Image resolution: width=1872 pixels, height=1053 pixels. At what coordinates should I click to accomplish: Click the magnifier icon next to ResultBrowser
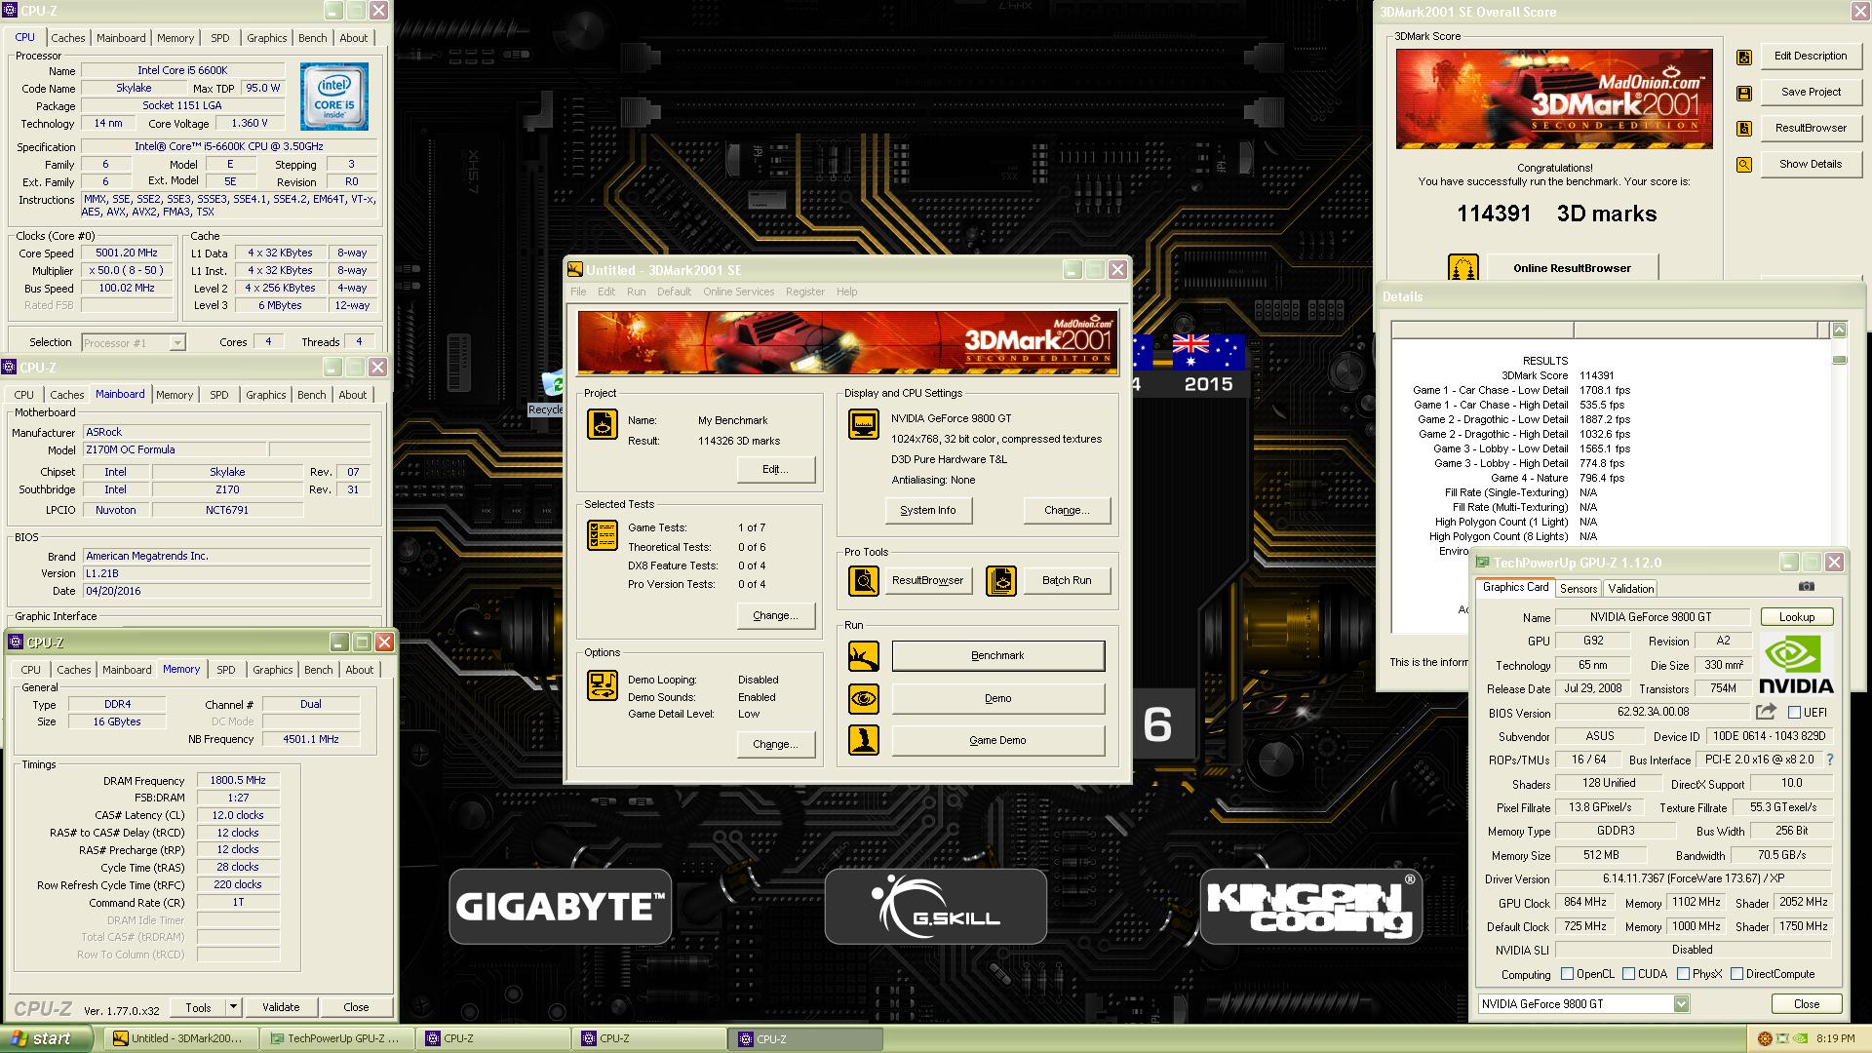click(x=863, y=581)
